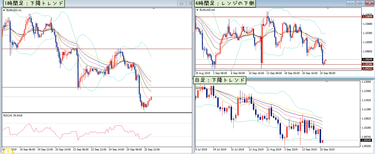The image size is (375, 154).
Task: Click 1.10825 on the daily price scale
Action: click(366, 119)
